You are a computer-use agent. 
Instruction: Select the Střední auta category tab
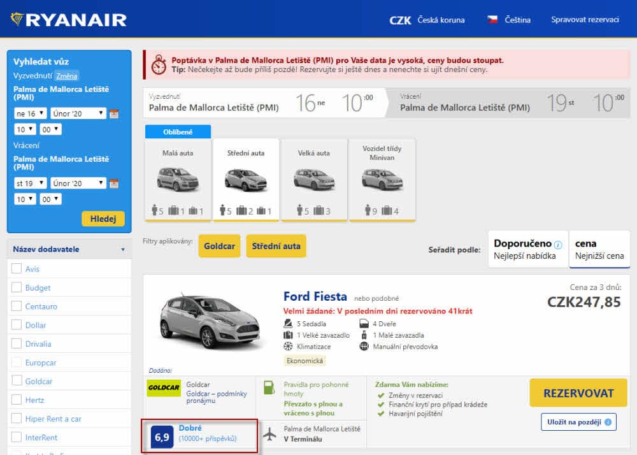point(246,180)
